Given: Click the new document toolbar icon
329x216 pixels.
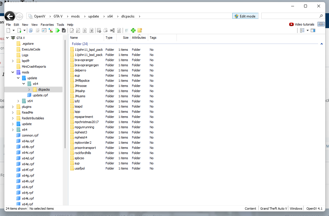Looking at the screenshot, I should [8, 30].
